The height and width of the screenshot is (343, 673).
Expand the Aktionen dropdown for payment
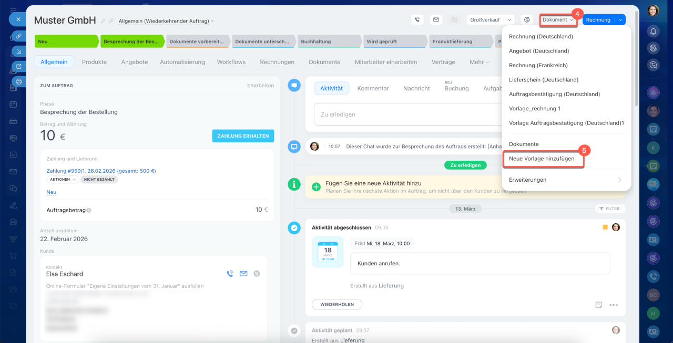tap(63, 180)
